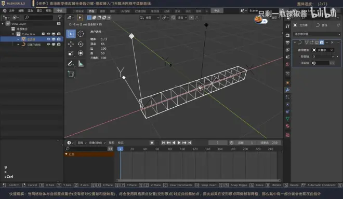Hide the Collection in viewport with eye
This screenshot has height=199, width=343.
tap(48, 34)
